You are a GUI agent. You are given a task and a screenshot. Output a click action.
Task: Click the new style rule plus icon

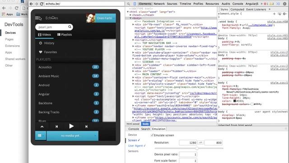(x=274, y=14)
